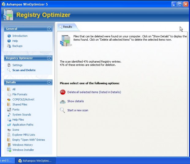Go to Scan and Delete
This screenshot has width=190, height=164.
tap(24, 70)
